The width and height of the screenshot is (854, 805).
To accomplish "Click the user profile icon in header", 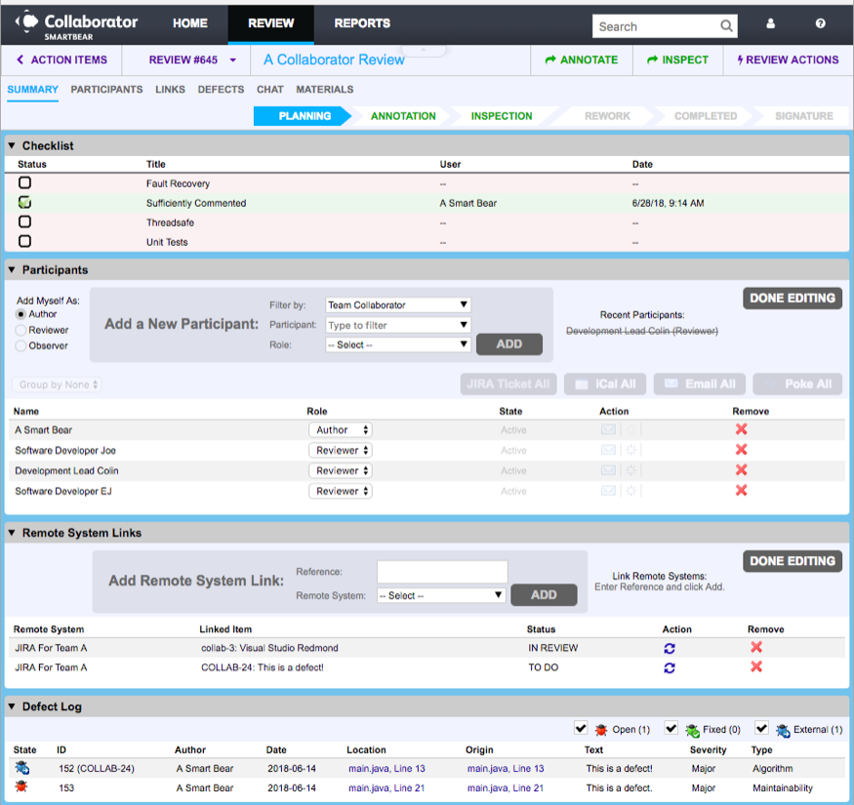I will (x=770, y=24).
